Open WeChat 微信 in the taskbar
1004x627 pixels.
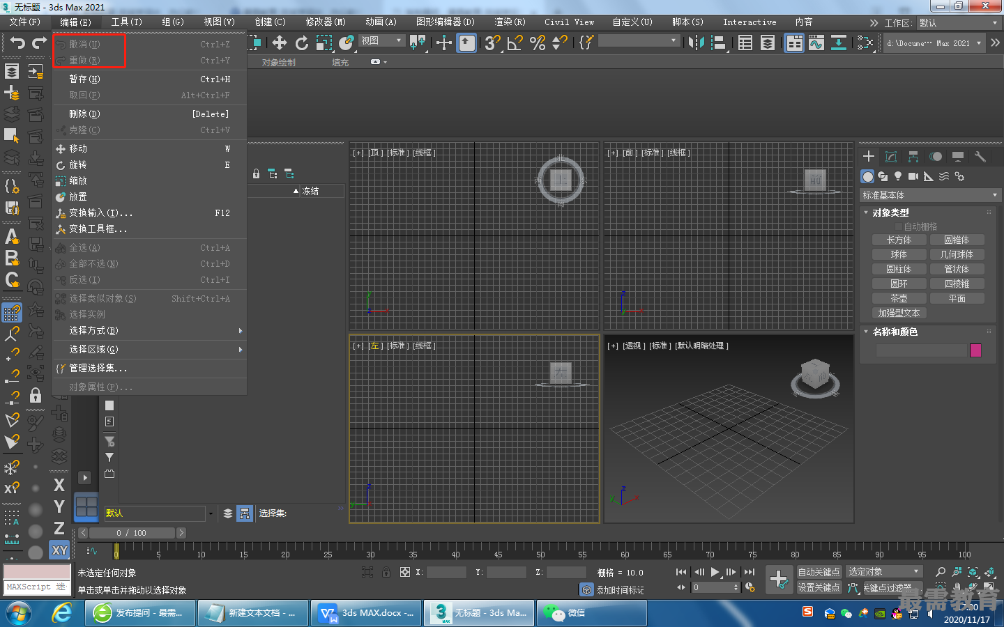click(593, 613)
